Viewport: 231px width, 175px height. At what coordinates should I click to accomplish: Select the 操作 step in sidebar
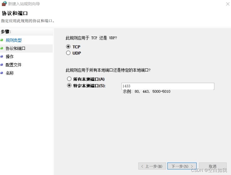[9, 56]
